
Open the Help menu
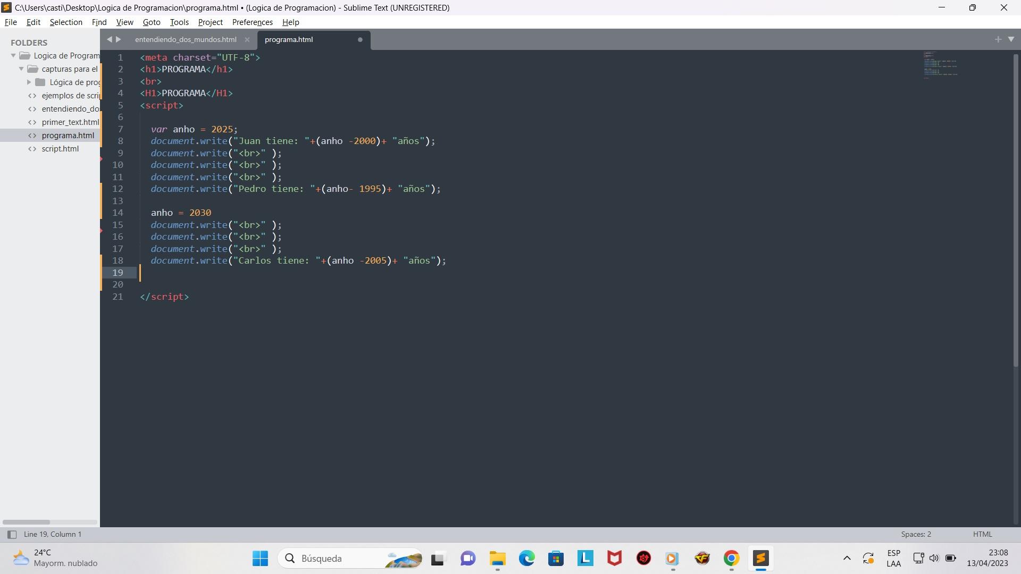point(291,22)
